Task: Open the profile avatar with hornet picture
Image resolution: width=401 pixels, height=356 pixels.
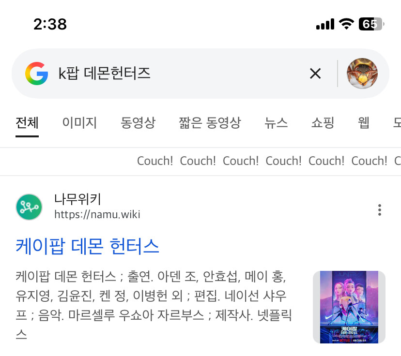Action: (x=362, y=74)
